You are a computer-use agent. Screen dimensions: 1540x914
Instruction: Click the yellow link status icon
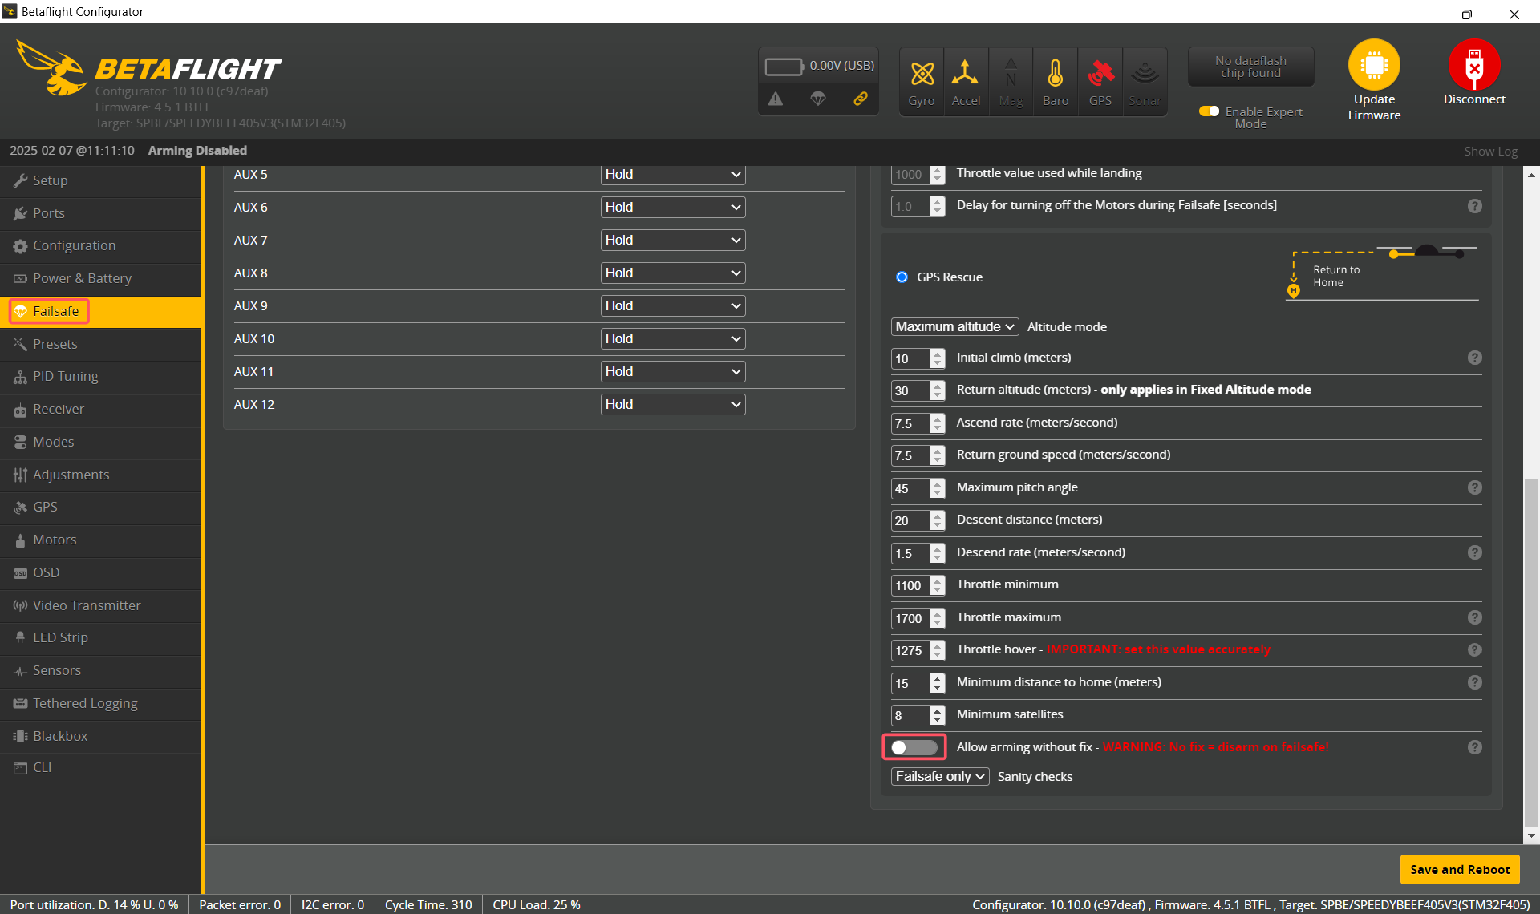[x=861, y=99]
